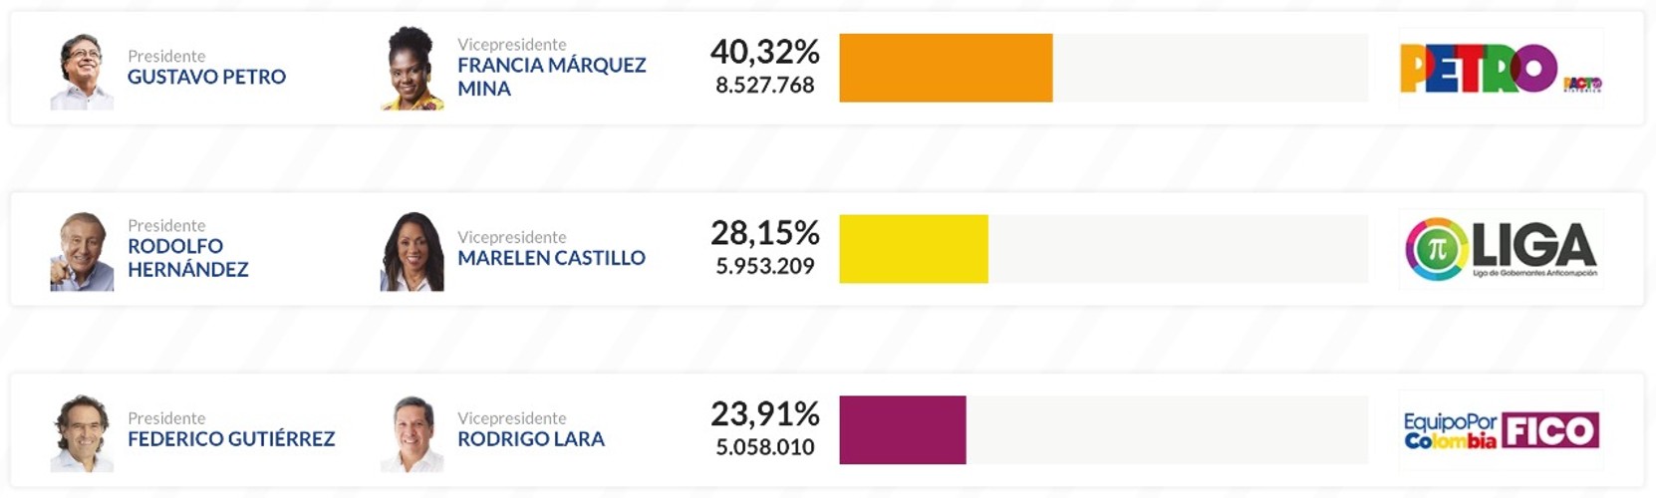Click Marelen Castillo's portrait photo

[x=412, y=251]
